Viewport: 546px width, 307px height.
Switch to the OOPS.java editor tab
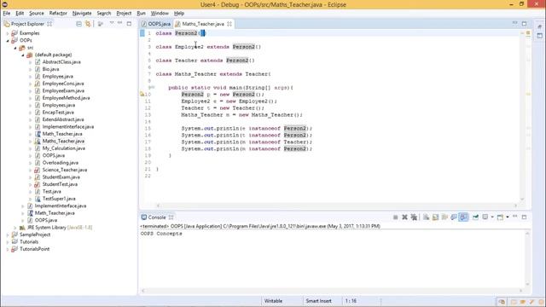click(156, 24)
